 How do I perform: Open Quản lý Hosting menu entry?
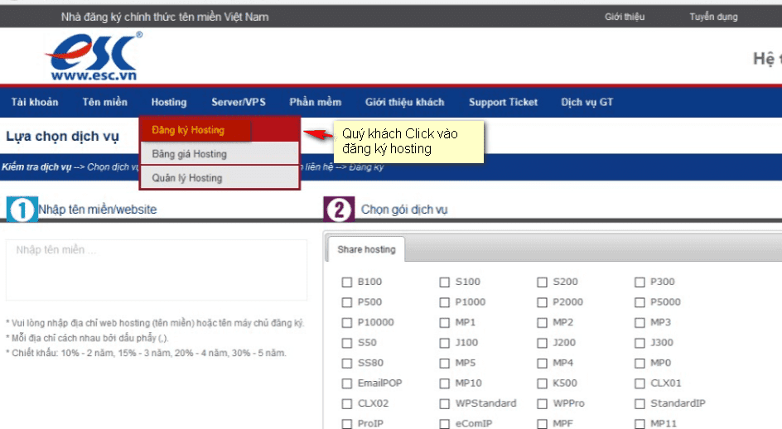(x=187, y=178)
